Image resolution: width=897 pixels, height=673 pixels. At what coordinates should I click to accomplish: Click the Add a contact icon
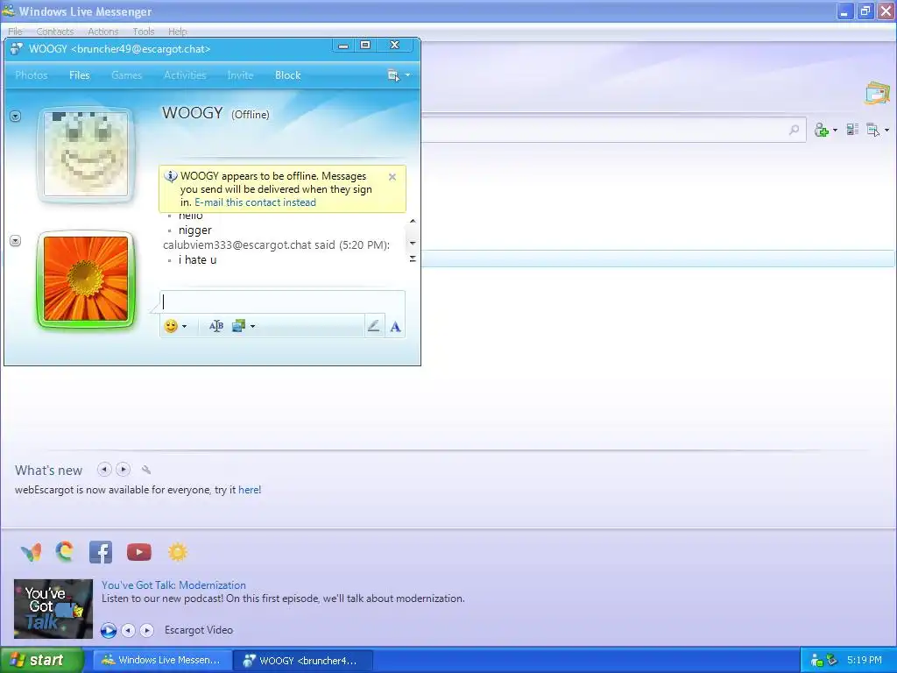(x=822, y=131)
